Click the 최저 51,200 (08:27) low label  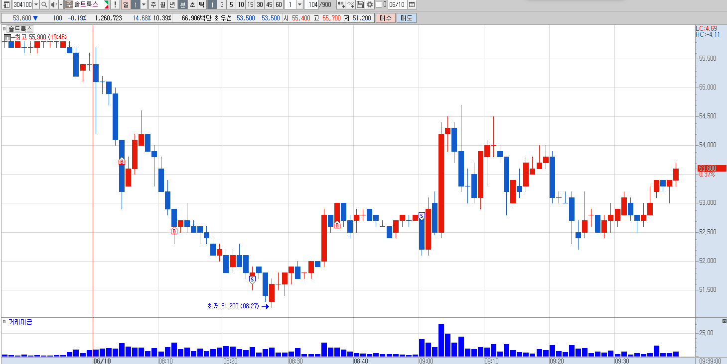pyautogui.click(x=233, y=306)
